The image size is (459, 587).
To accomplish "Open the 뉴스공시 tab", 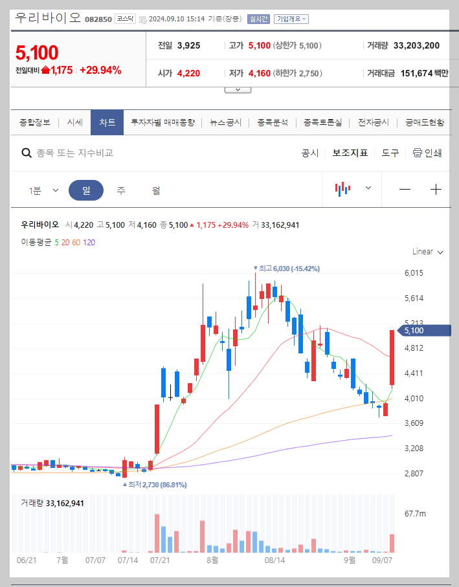I will 225,121.
